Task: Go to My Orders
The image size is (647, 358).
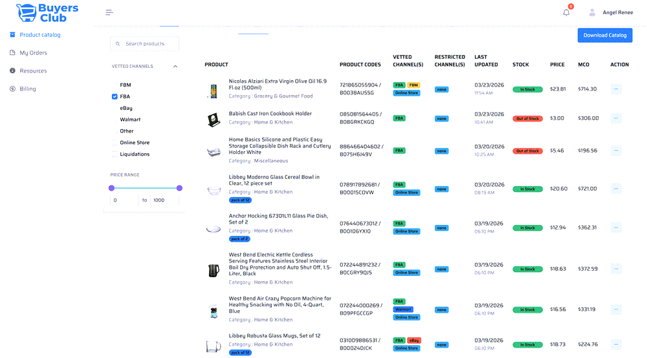Action: tap(34, 53)
